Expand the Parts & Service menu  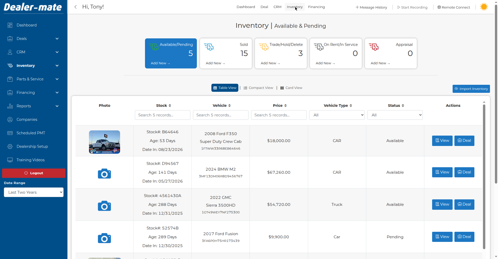click(x=57, y=79)
